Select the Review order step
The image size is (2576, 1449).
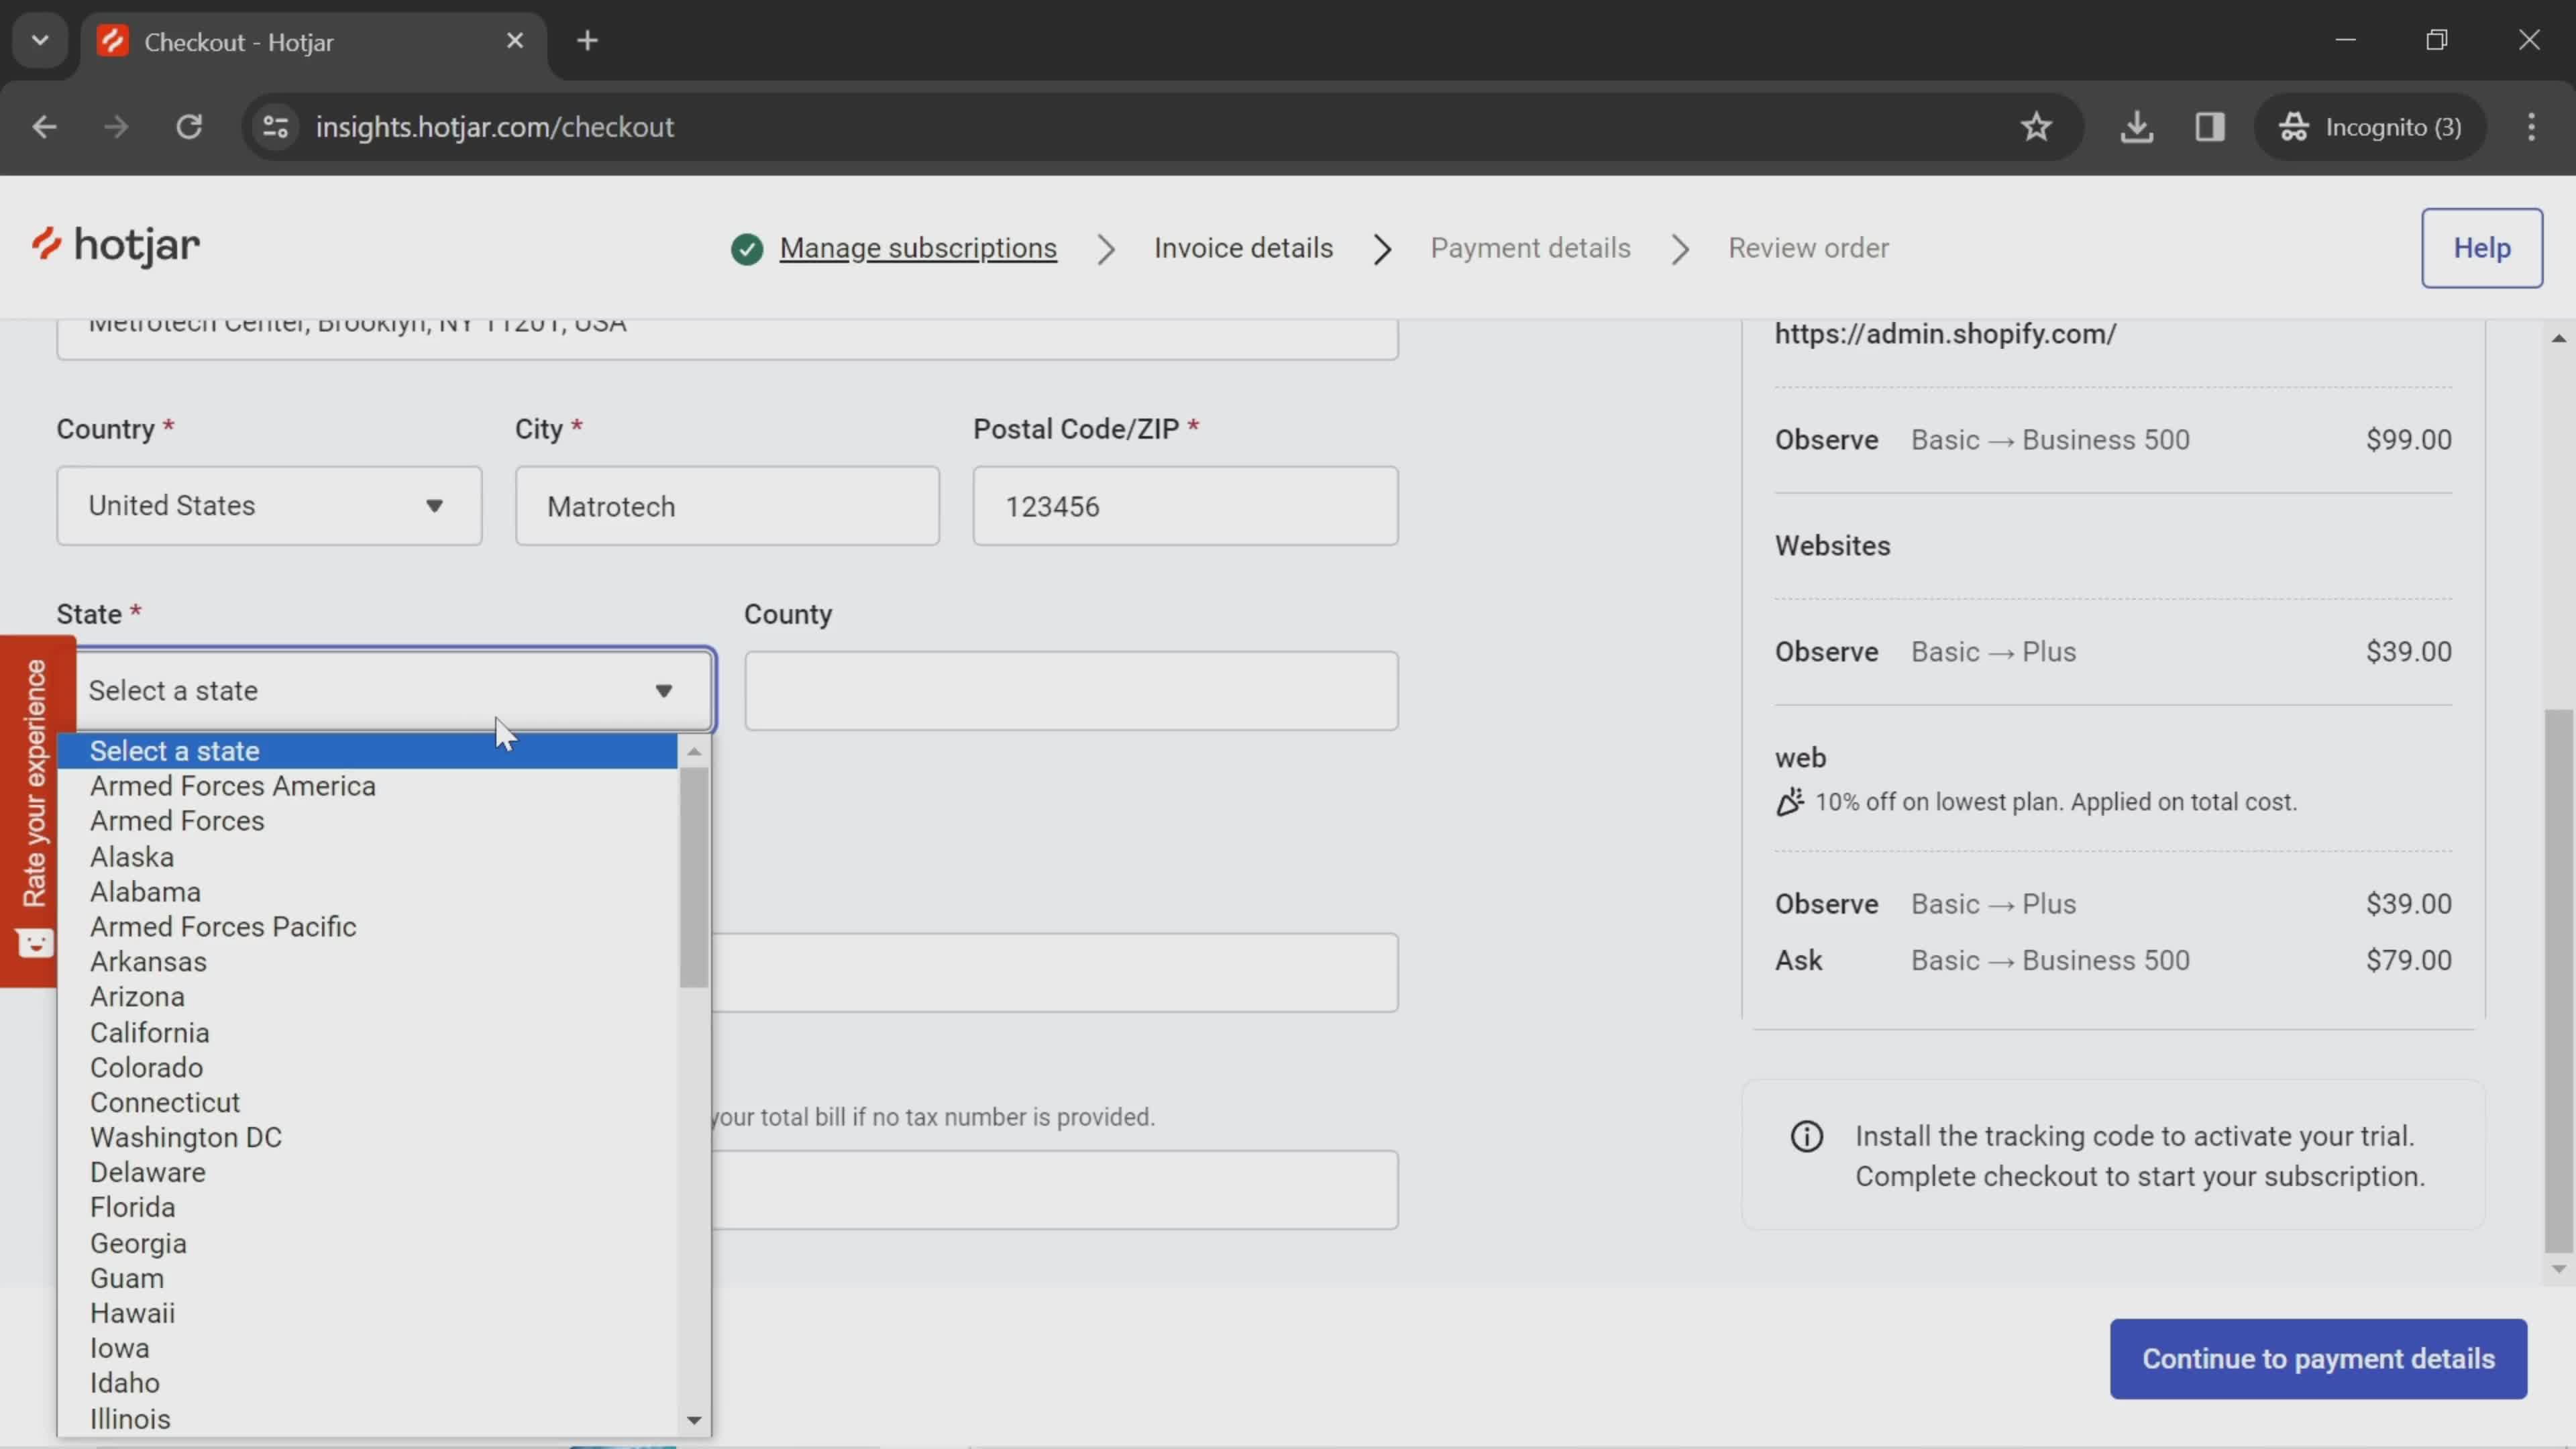pos(1808,248)
